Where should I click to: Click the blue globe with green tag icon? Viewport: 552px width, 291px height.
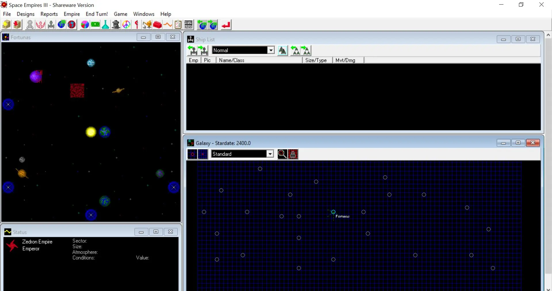[62, 25]
